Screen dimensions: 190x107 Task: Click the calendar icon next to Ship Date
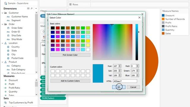[x=8, y=36]
